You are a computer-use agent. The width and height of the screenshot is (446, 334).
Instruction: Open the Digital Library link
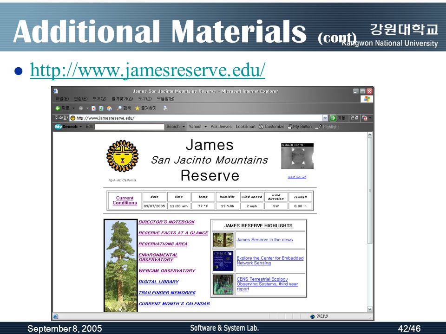click(x=159, y=282)
